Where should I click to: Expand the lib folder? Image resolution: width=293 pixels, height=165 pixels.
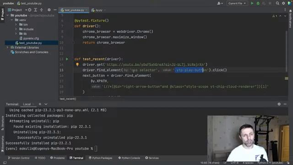click(16, 33)
